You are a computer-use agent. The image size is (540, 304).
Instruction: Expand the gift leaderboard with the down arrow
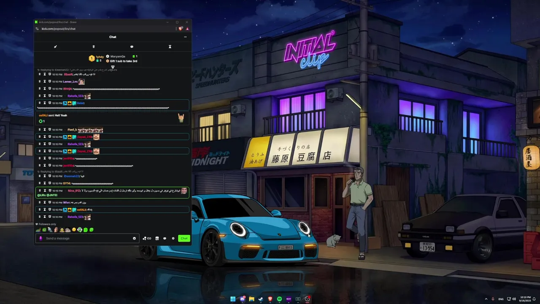[113, 67]
